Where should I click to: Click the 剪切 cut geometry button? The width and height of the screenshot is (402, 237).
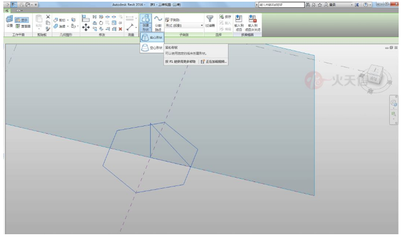coord(60,19)
